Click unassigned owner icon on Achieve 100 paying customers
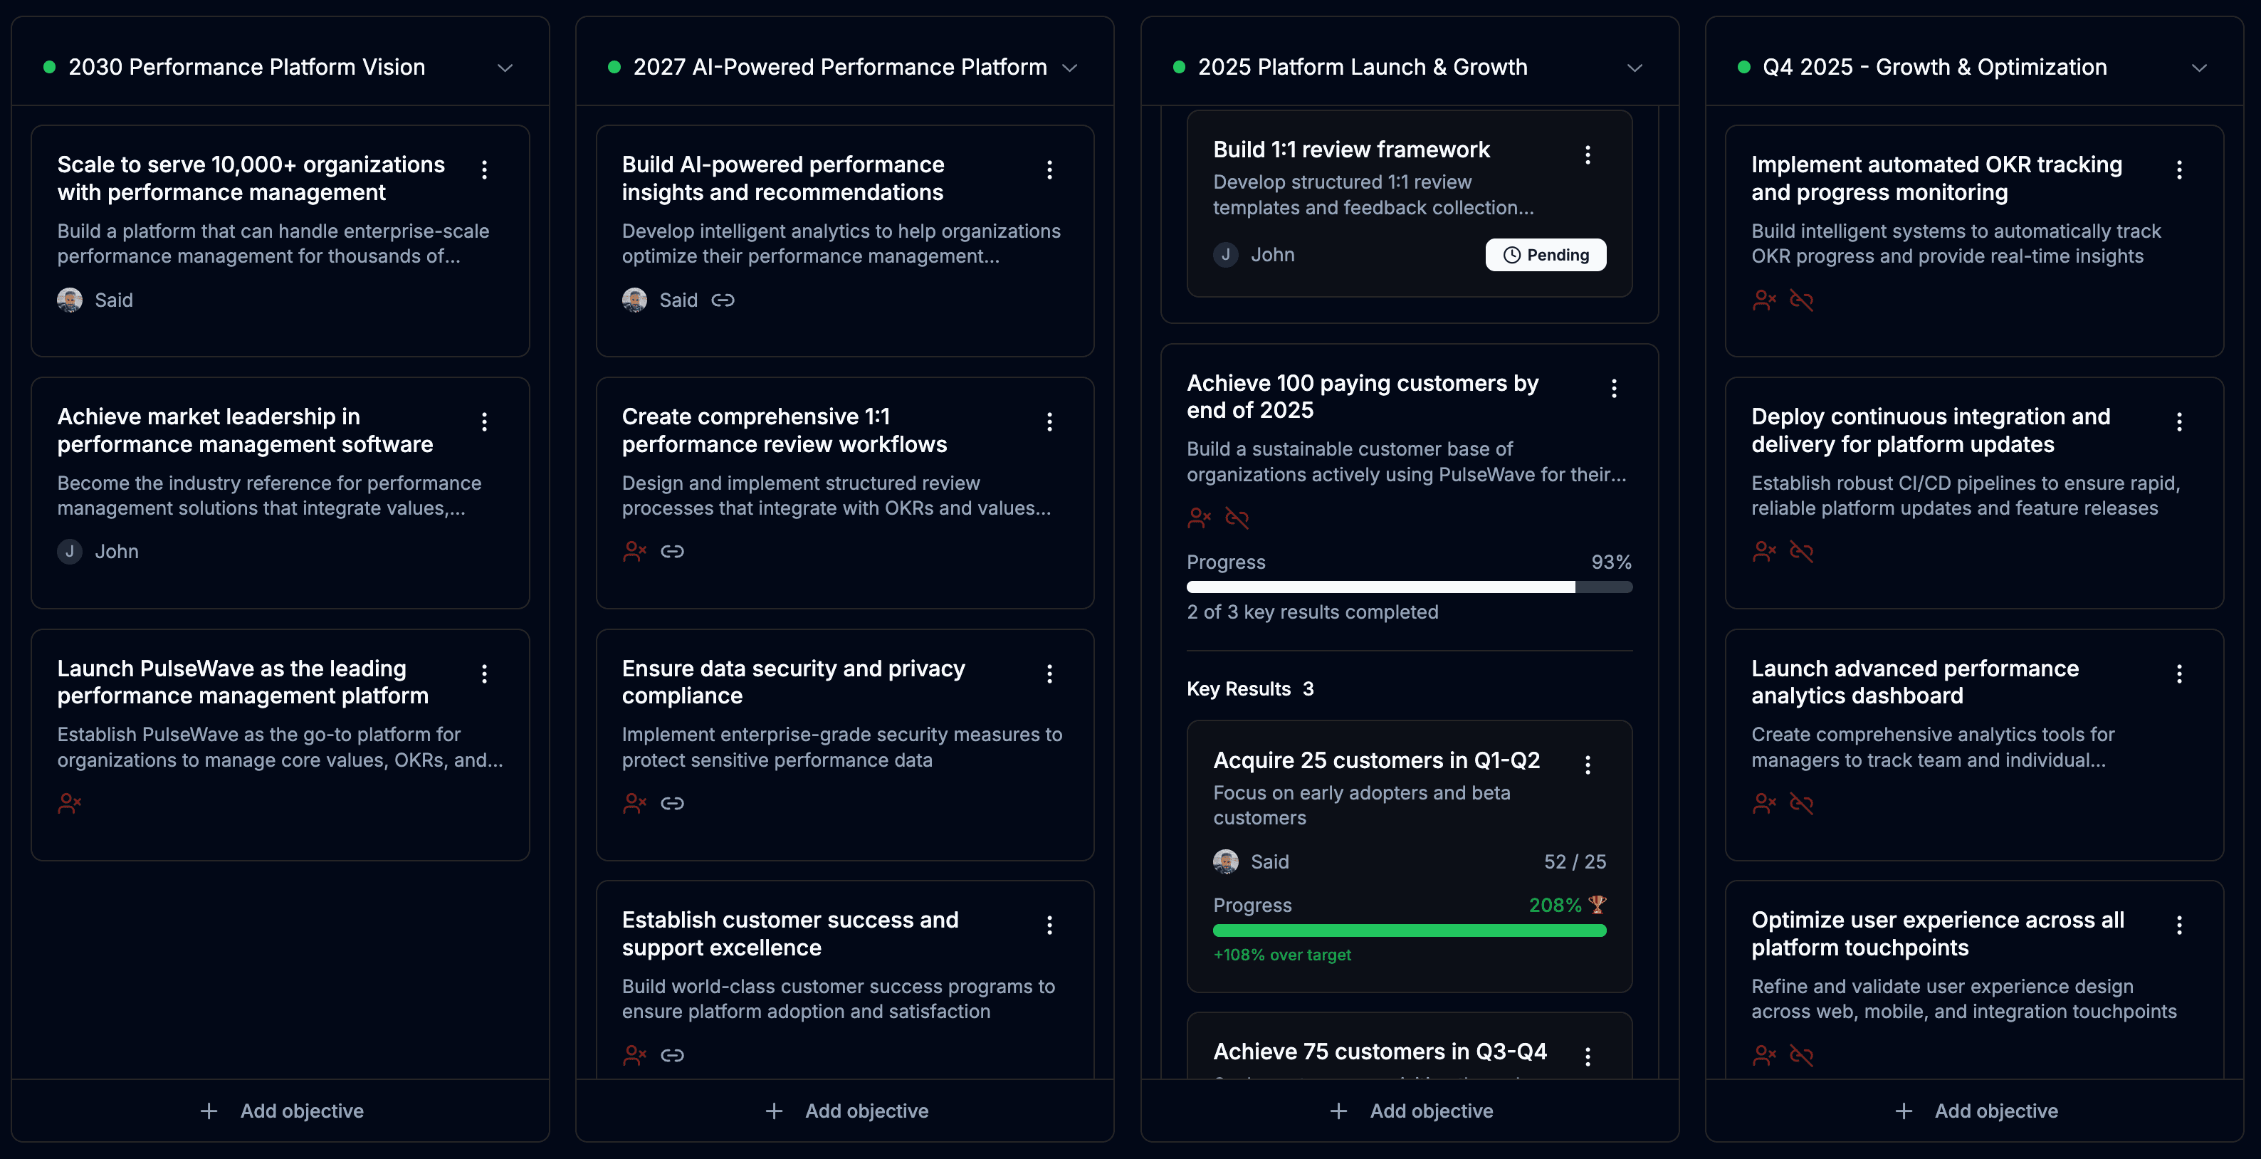 coord(1199,518)
